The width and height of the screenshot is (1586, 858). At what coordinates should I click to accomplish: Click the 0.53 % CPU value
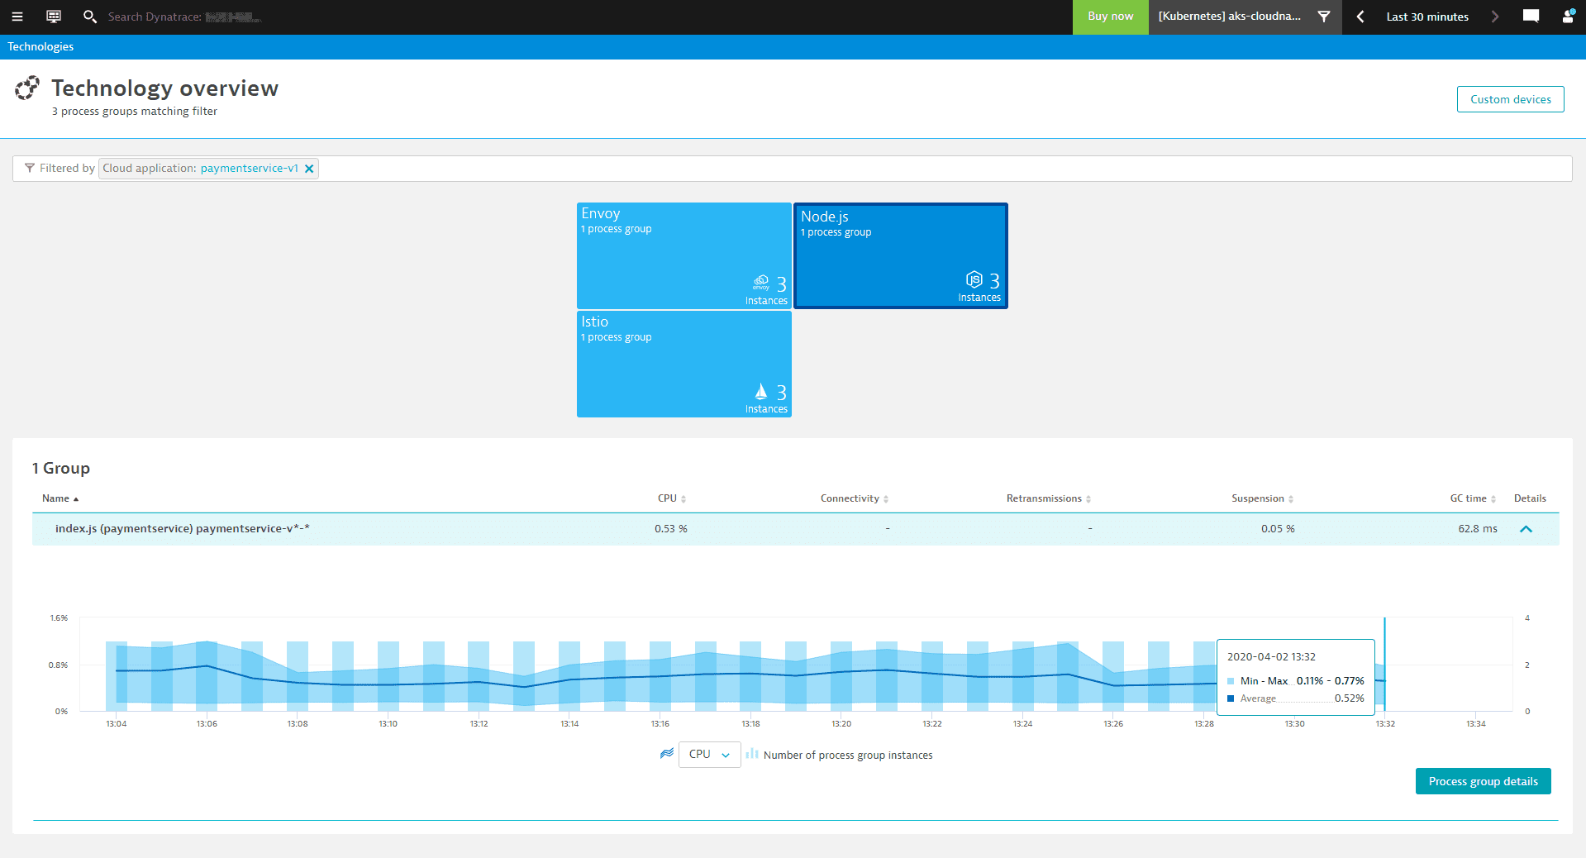[671, 529]
